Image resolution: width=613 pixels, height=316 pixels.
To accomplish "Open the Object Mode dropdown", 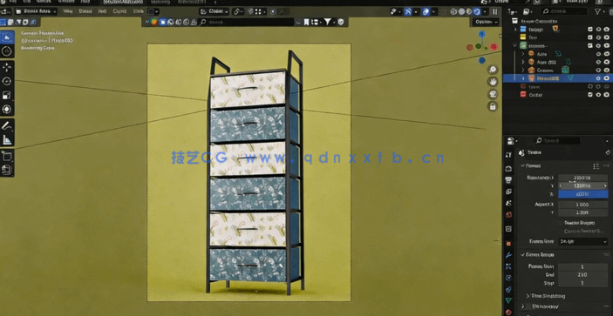I will pyautogui.click(x=36, y=11).
